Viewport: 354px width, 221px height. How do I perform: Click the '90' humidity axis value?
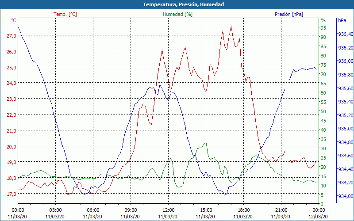[x=323, y=37]
